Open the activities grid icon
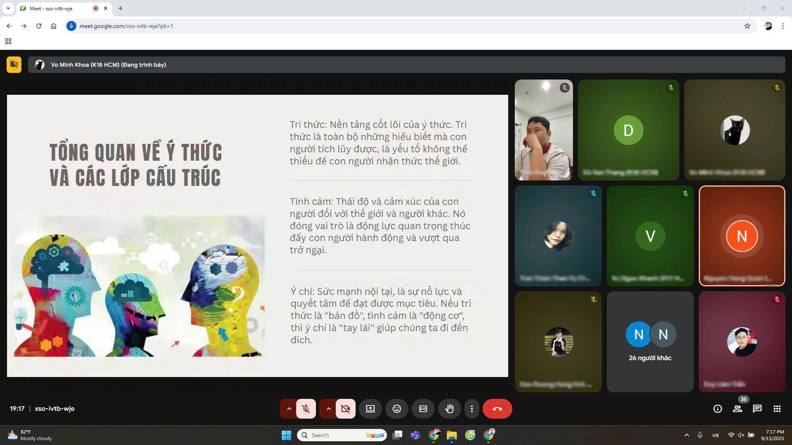Viewport: 792px width, 445px height. 777,409
